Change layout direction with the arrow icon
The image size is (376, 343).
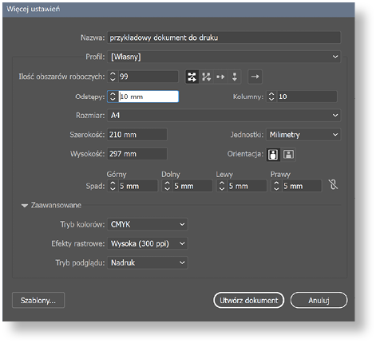(x=255, y=77)
